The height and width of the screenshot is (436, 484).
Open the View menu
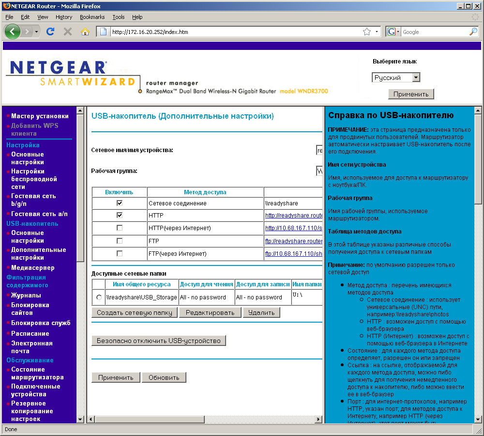click(43, 17)
